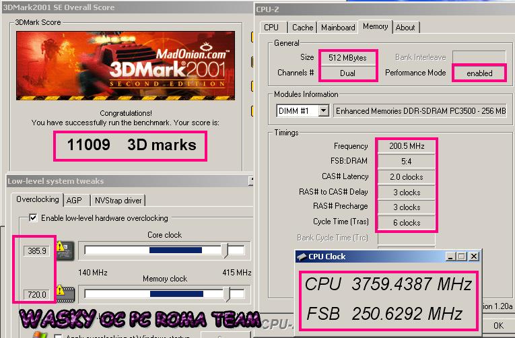Close the CPU Clock window
Viewport: 515px width, 338px height.
[x=474, y=257]
